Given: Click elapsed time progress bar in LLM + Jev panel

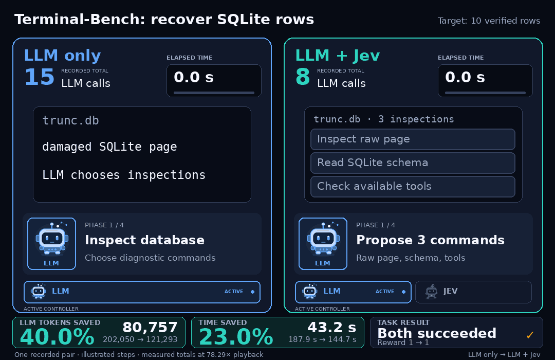Looking at the screenshot, I should click(485, 93).
